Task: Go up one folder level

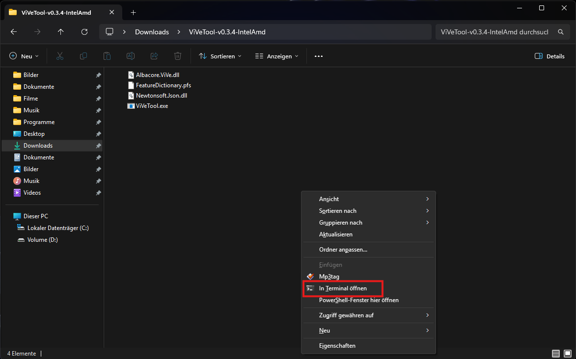Action: point(60,32)
